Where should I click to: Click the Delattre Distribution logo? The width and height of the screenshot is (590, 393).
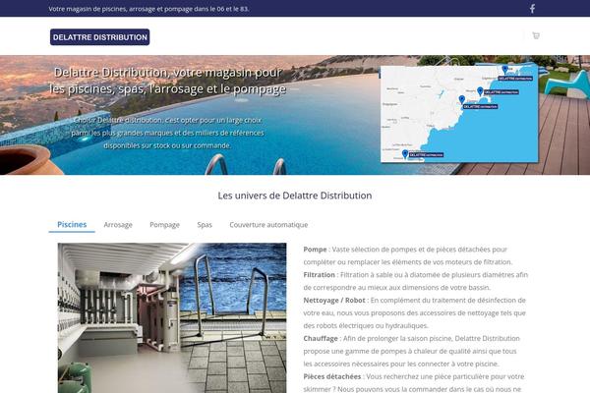pyautogui.click(x=99, y=37)
